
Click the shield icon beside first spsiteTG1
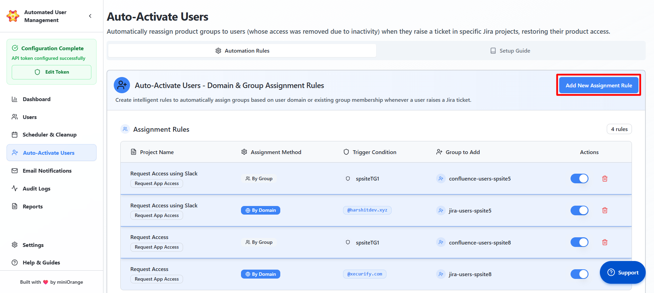pyautogui.click(x=348, y=179)
